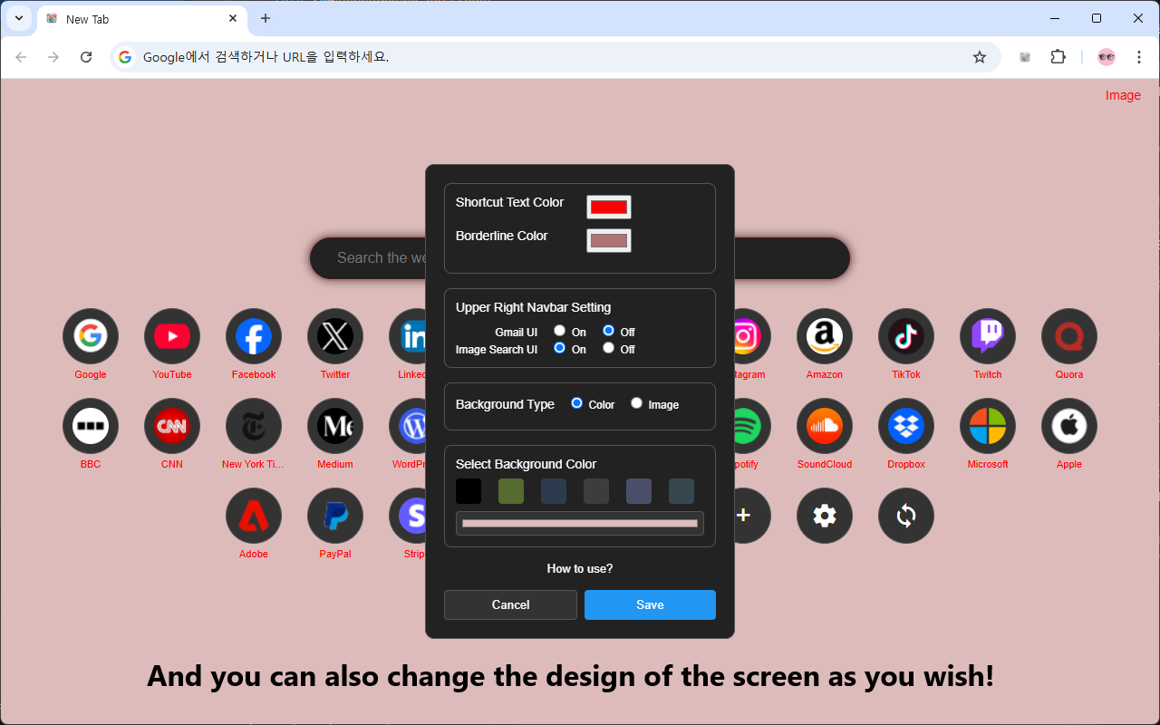Open the custom pink background color bar
The height and width of the screenshot is (725, 1160).
coord(580,524)
